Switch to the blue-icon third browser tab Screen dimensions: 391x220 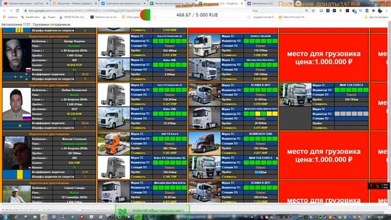[x=123, y=4]
